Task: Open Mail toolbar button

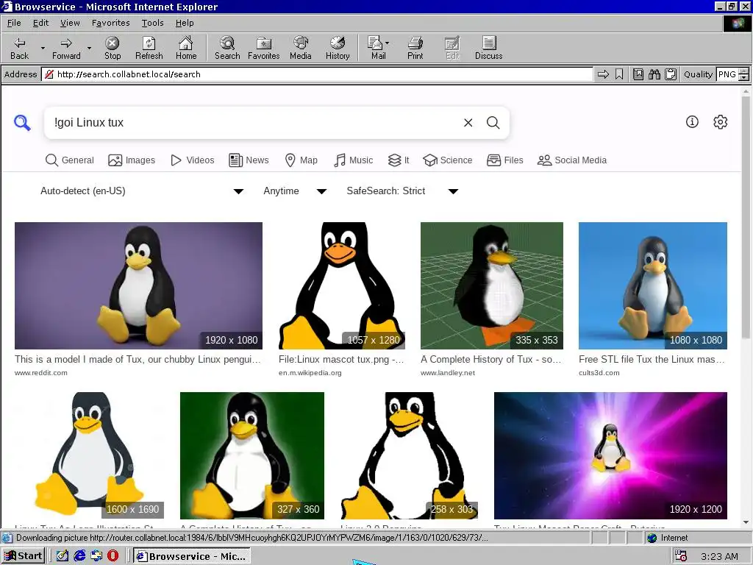Action: pyautogui.click(x=379, y=48)
